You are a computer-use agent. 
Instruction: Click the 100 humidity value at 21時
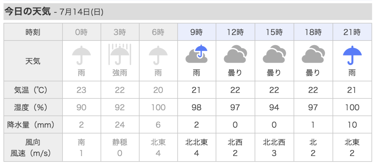pos(352,107)
